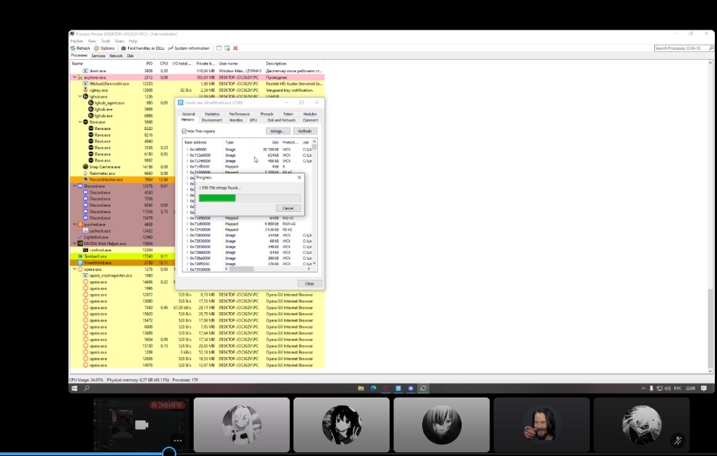Collapse the Discord.exe process tree
The image size is (717, 456).
click(x=74, y=186)
